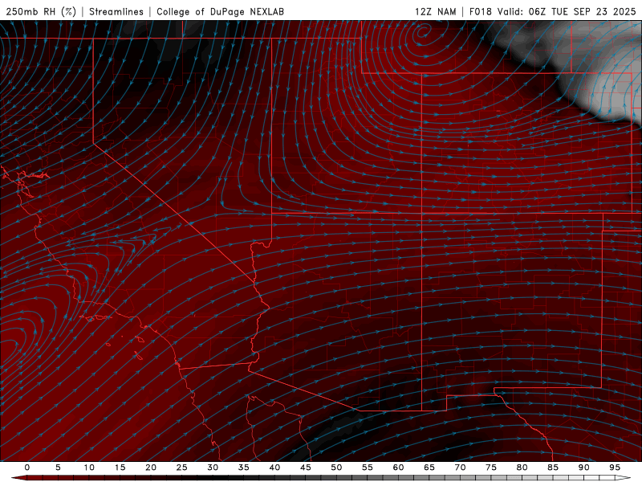Click the "75" value on the color scale
The width and height of the screenshot is (642, 482).
(491, 468)
